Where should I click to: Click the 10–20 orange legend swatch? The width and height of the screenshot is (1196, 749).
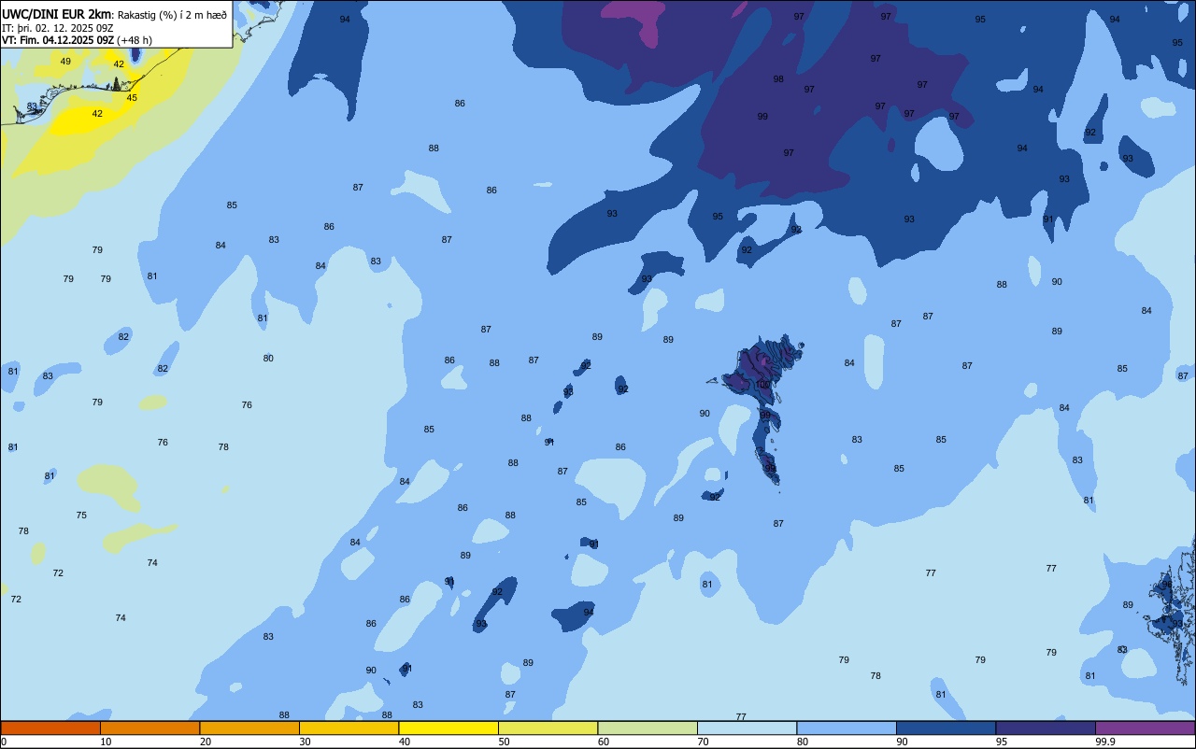click(x=149, y=728)
